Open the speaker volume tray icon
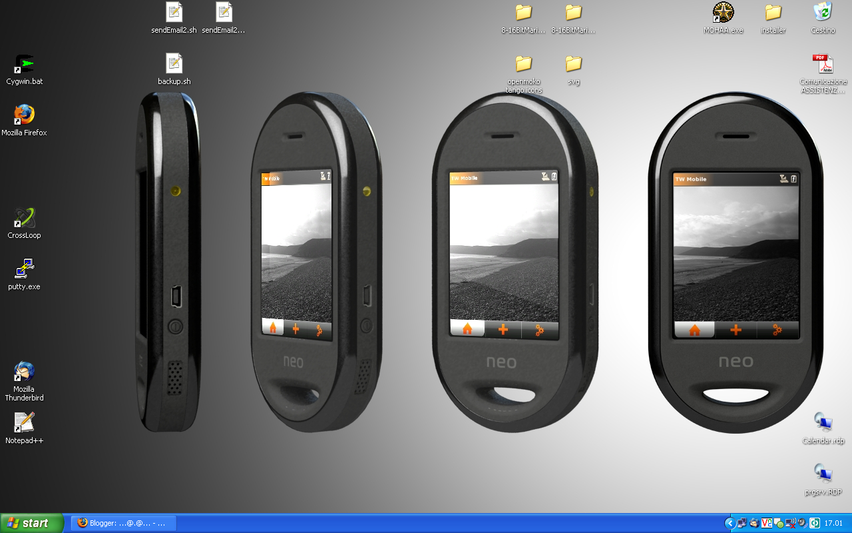 coord(802,523)
